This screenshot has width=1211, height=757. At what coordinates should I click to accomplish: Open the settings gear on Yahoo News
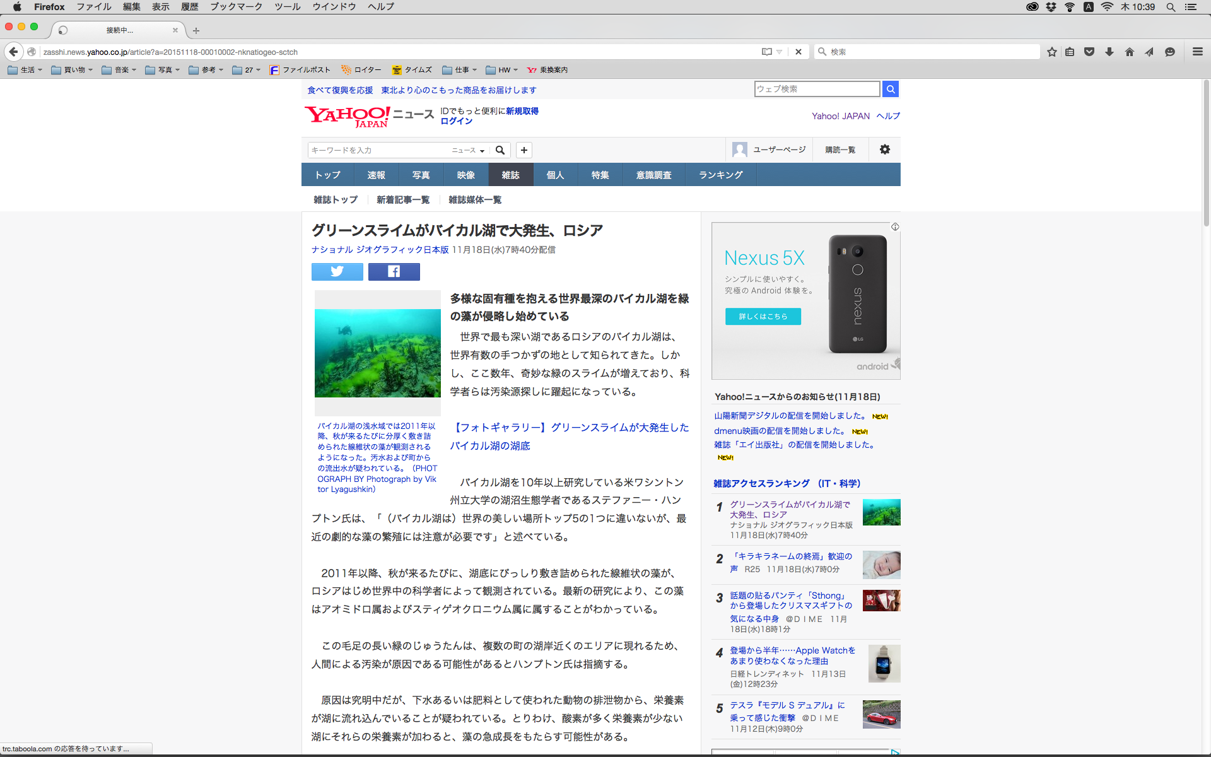coord(884,150)
